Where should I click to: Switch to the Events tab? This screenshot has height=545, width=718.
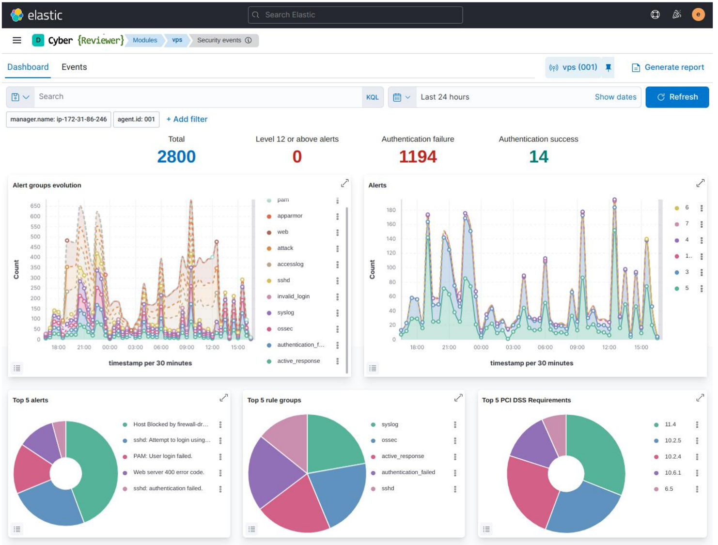pos(74,67)
